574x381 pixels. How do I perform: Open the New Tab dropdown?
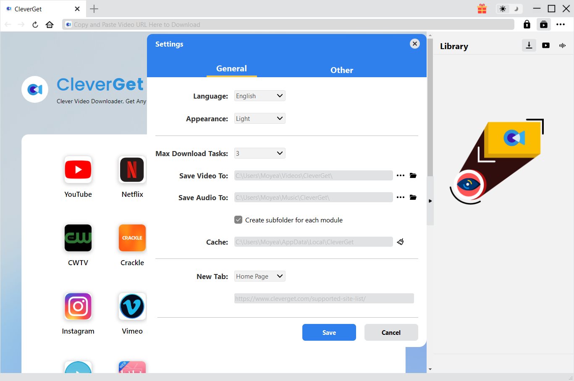click(x=259, y=276)
